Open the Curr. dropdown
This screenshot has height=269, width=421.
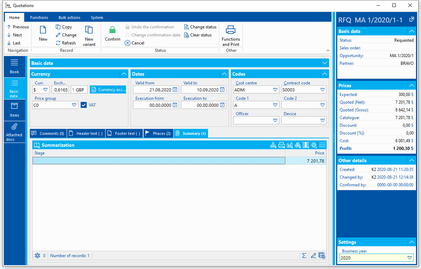pos(45,90)
